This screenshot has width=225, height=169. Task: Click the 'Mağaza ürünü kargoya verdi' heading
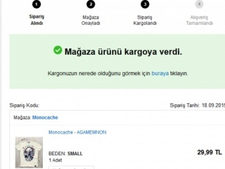[123, 52]
